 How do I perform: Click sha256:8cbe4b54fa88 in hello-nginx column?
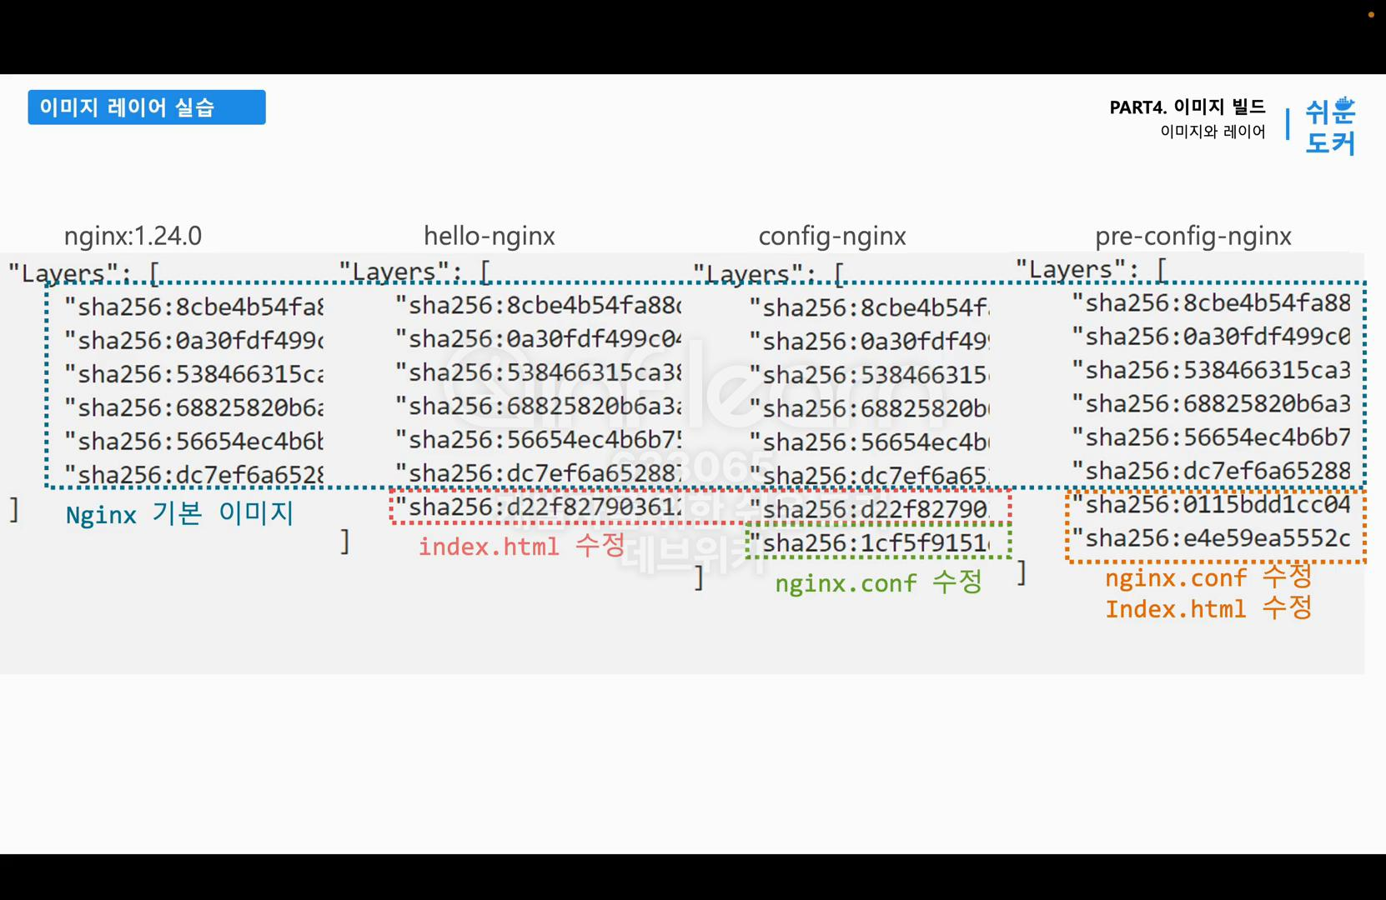(x=539, y=306)
